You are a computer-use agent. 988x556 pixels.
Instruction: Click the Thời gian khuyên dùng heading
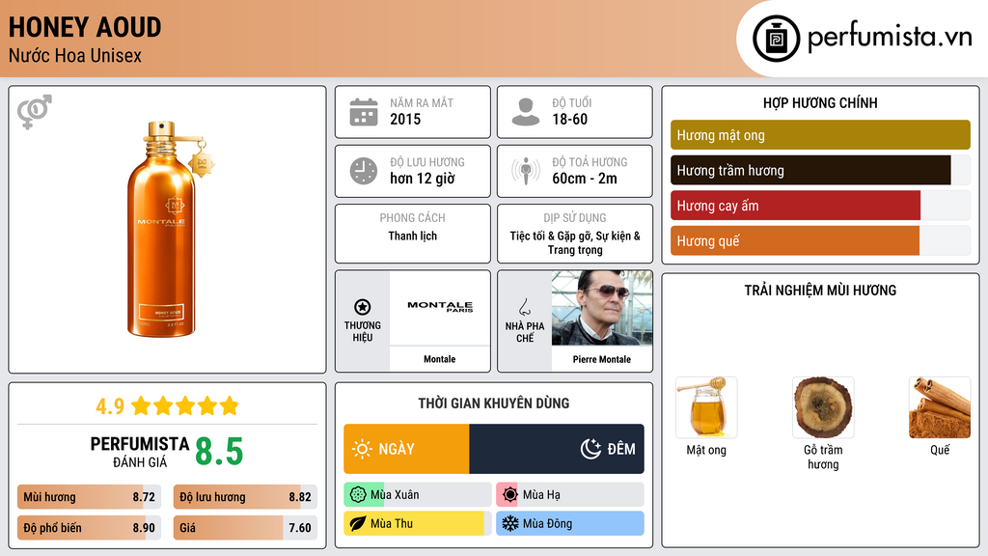click(x=494, y=403)
